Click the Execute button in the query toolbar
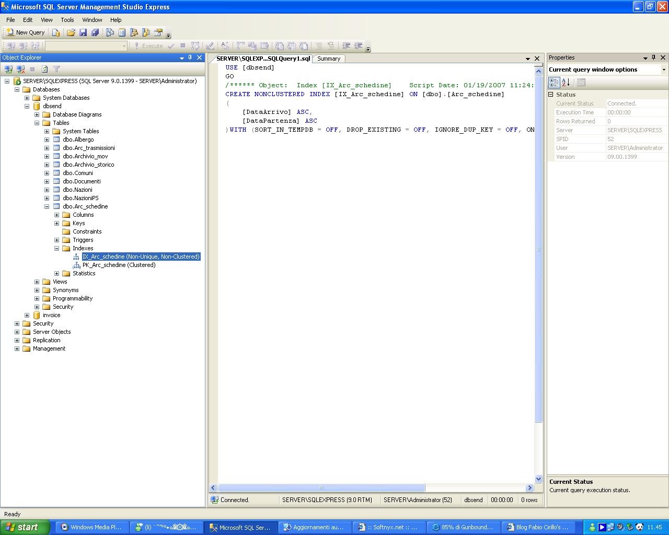The height and width of the screenshot is (535, 669). [x=148, y=46]
